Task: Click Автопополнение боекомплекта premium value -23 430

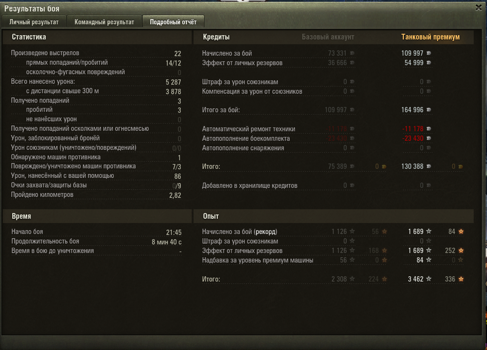Action: (413, 138)
